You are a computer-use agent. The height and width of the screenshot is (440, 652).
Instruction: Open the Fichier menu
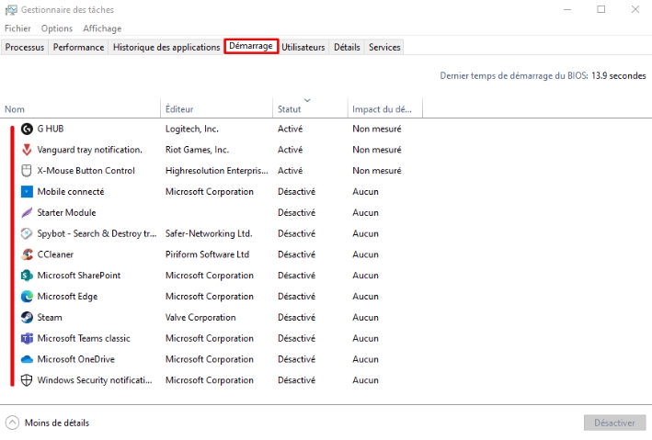(x=17, y=28)
